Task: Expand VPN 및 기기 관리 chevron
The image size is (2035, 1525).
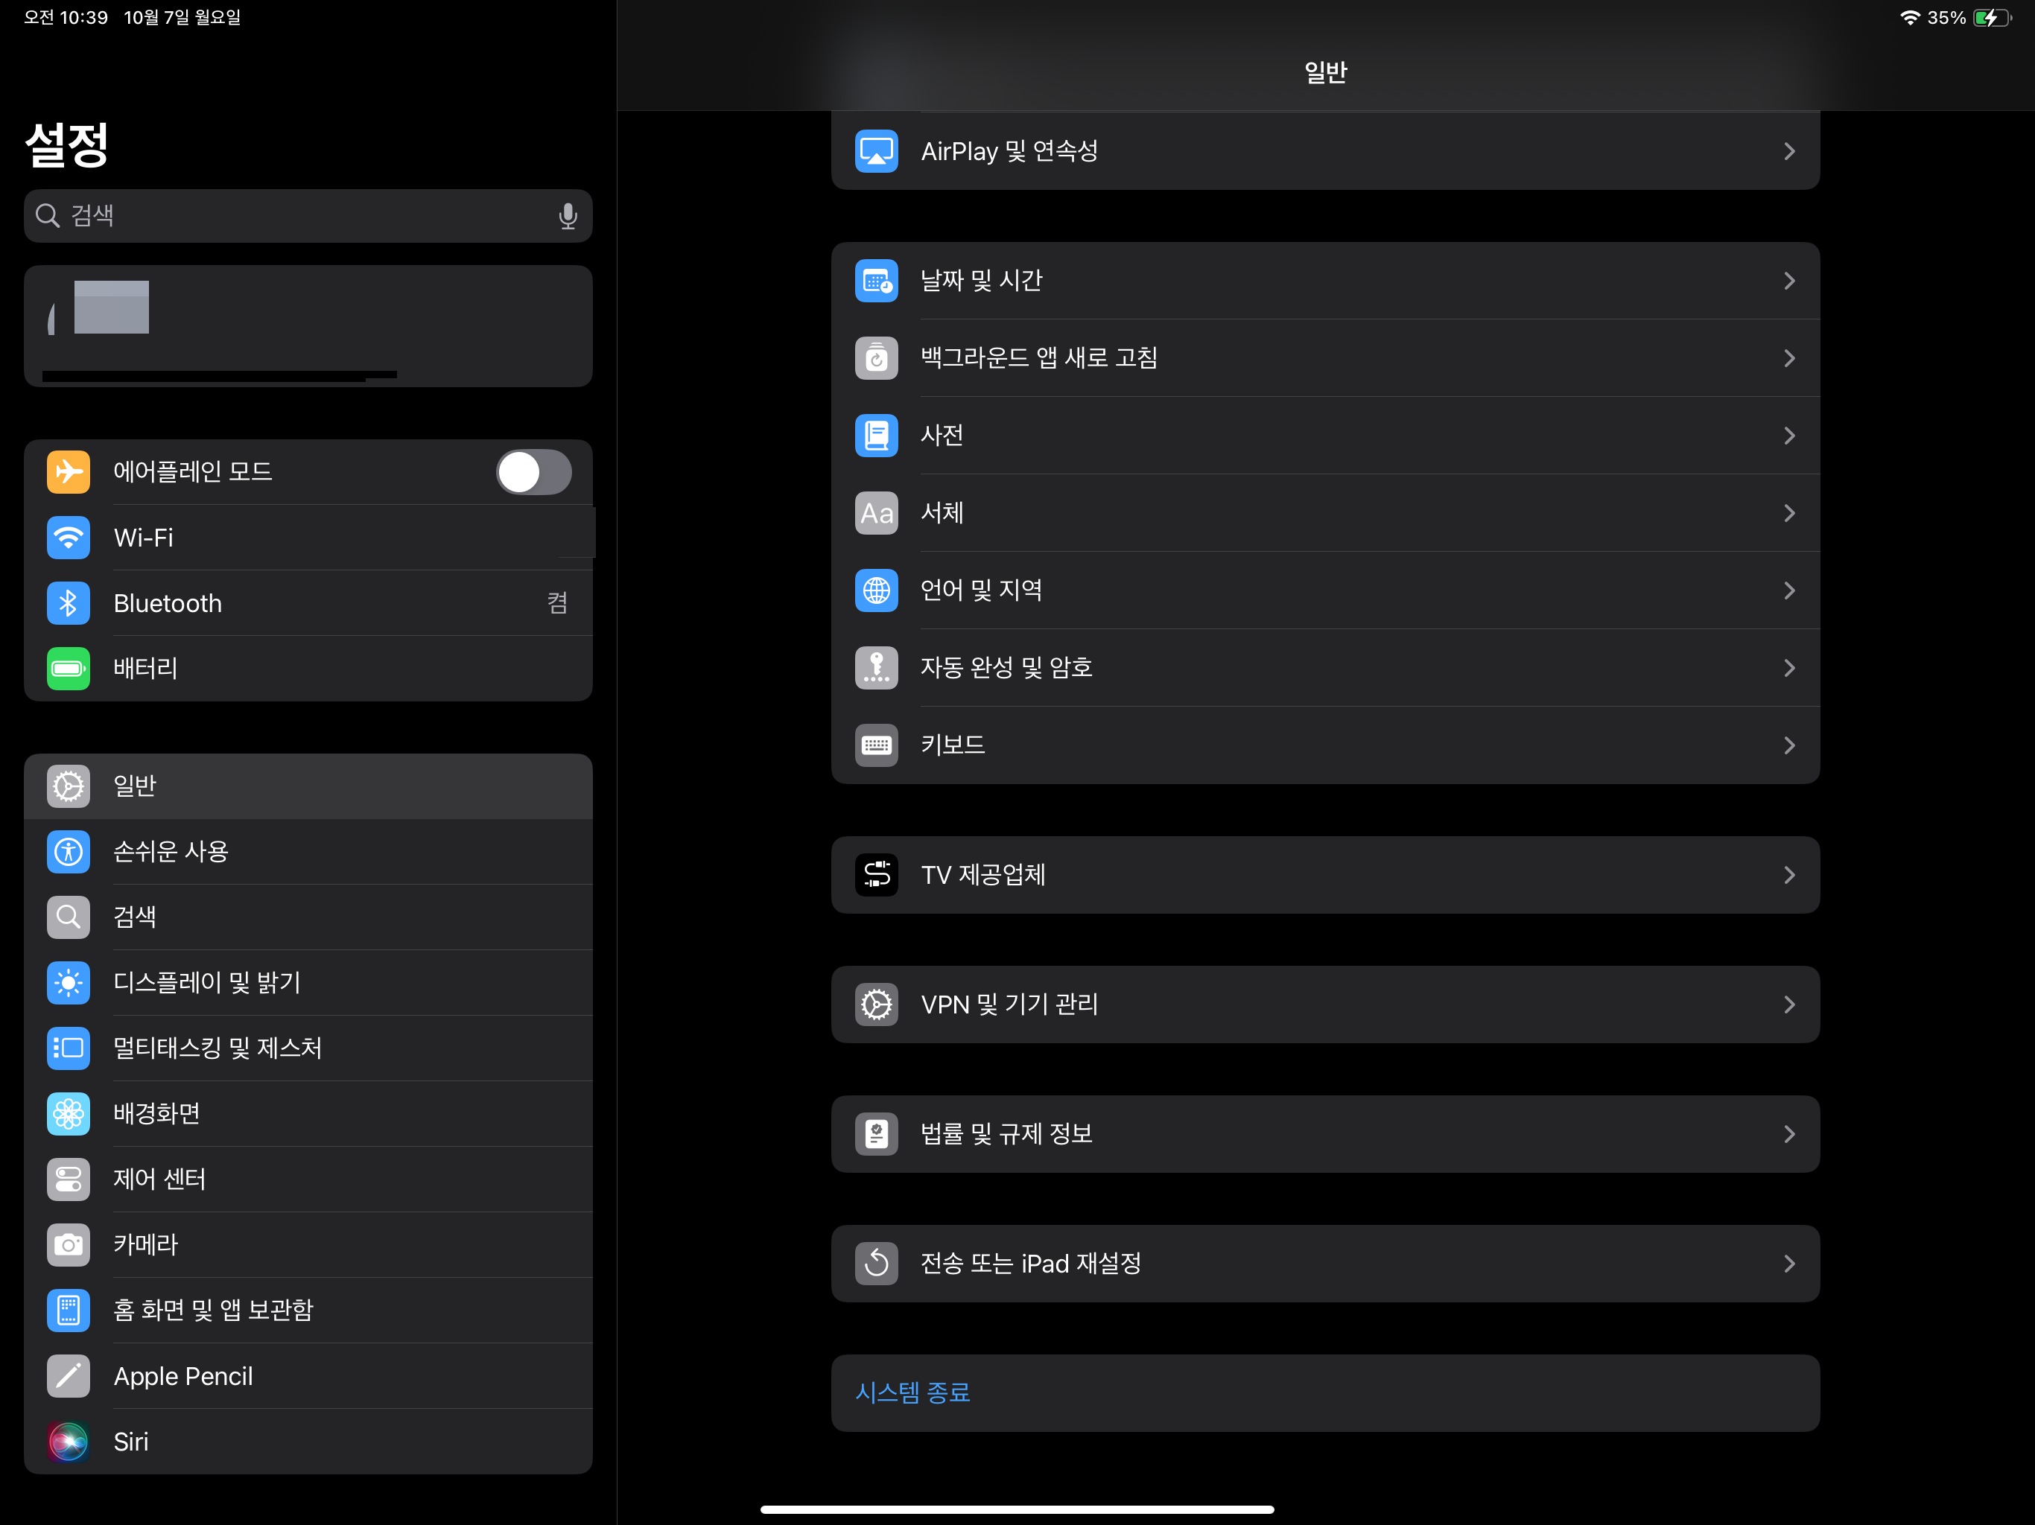Action: tap(1788, 1005)
